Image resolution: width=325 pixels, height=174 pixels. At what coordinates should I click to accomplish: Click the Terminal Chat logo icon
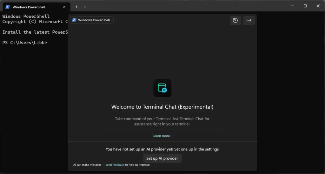tap(162, 88)
